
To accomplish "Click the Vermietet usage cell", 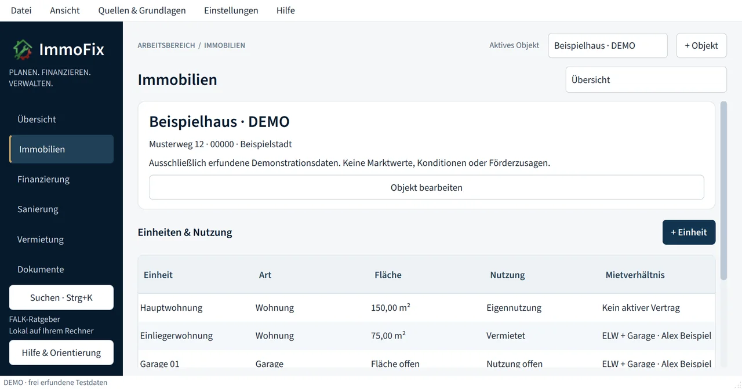I will (x=506, y=336).
